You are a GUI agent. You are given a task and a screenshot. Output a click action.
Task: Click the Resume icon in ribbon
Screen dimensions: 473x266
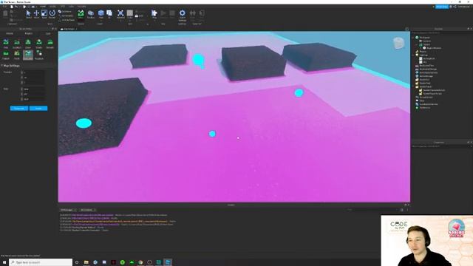tap(163, 14)
